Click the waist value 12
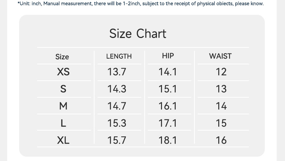This screenshot has width=285, height=161. point(221,72)
